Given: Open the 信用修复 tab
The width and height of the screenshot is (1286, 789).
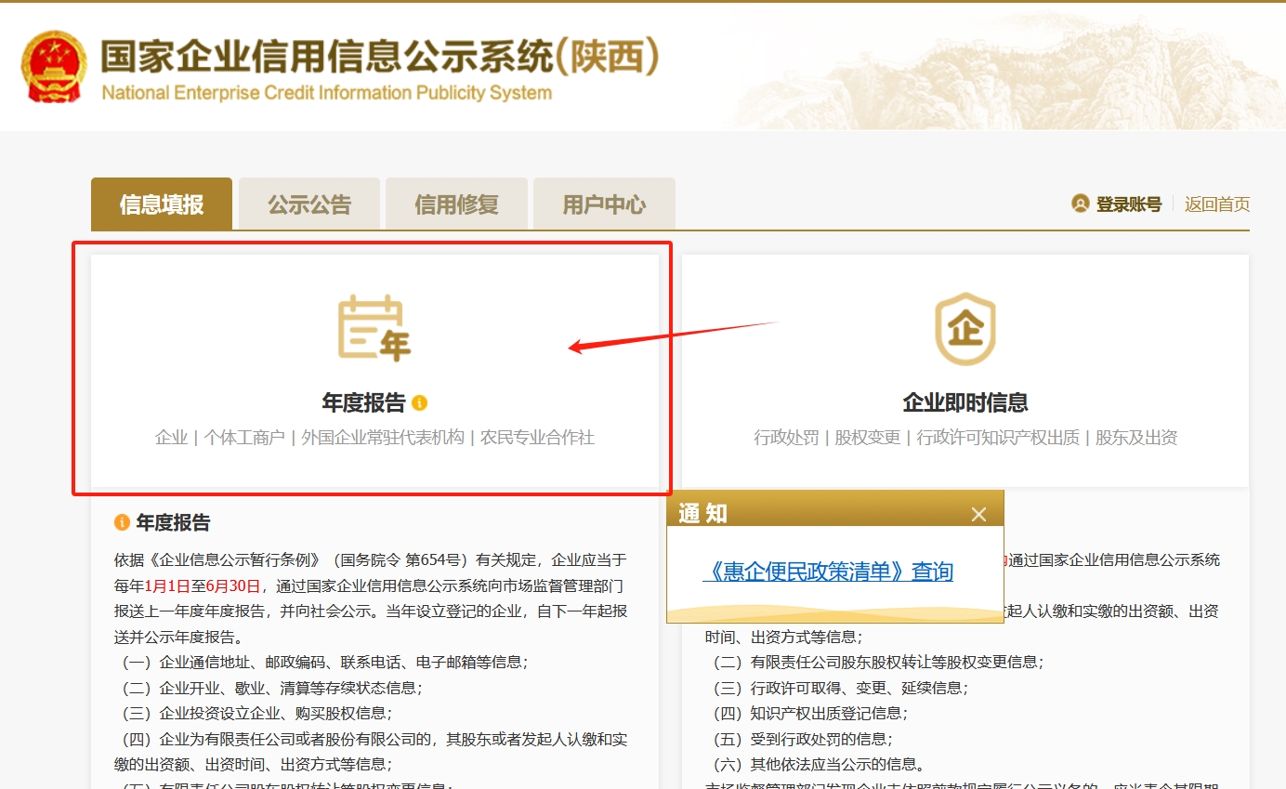Looking at the screenshot, I should (456, 204).
